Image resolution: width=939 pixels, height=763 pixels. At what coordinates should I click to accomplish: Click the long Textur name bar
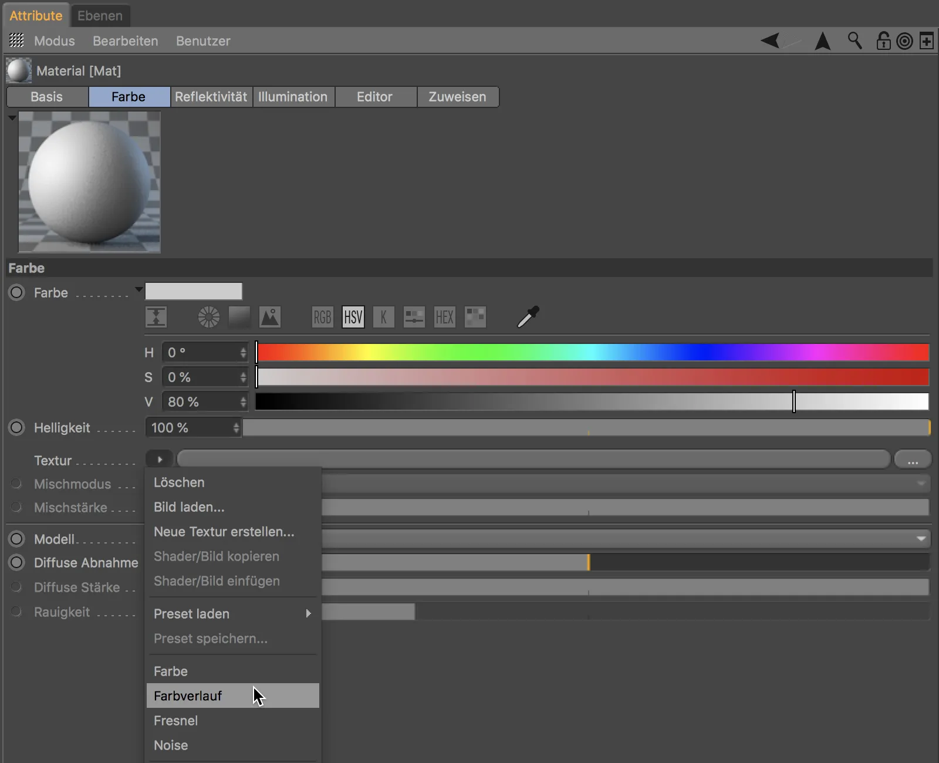(533, 459)
